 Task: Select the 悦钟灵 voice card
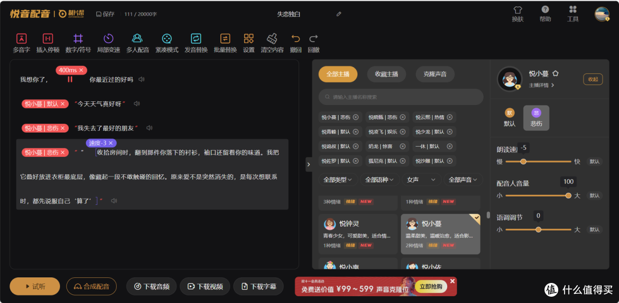(x=359, y=234)
